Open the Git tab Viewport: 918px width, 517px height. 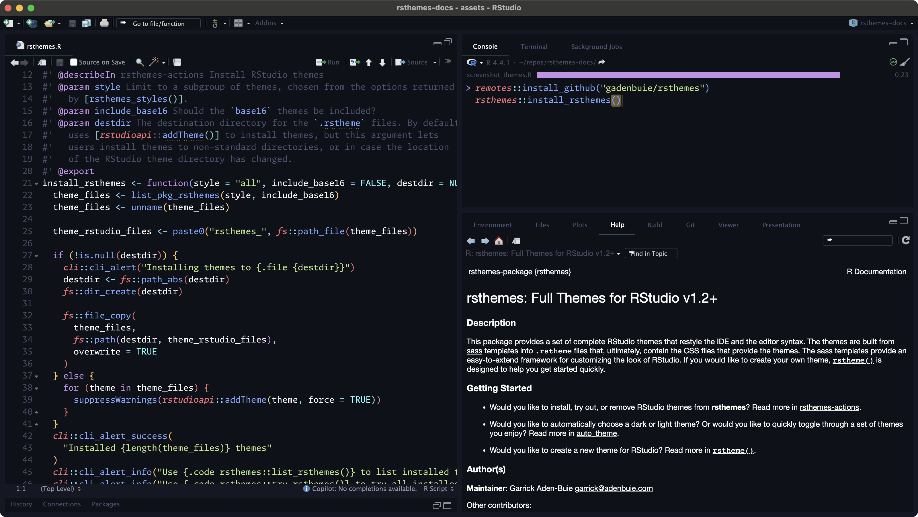690,225
